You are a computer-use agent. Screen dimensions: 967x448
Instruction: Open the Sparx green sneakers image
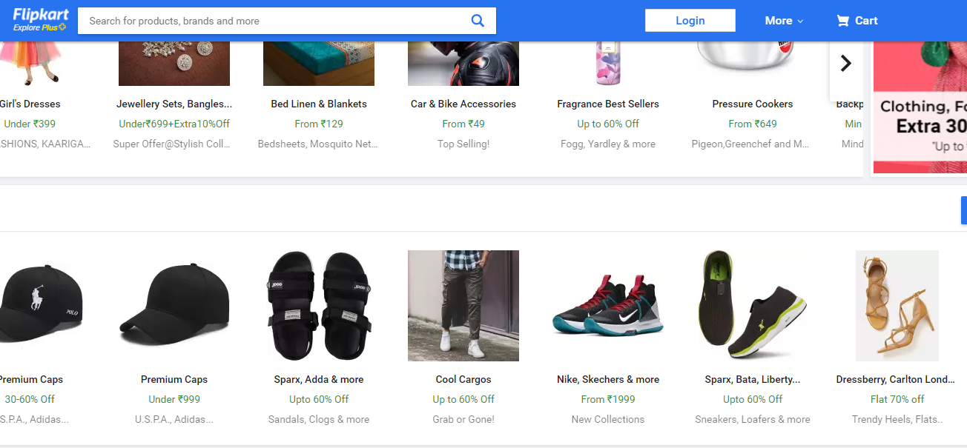coord(753,304)
